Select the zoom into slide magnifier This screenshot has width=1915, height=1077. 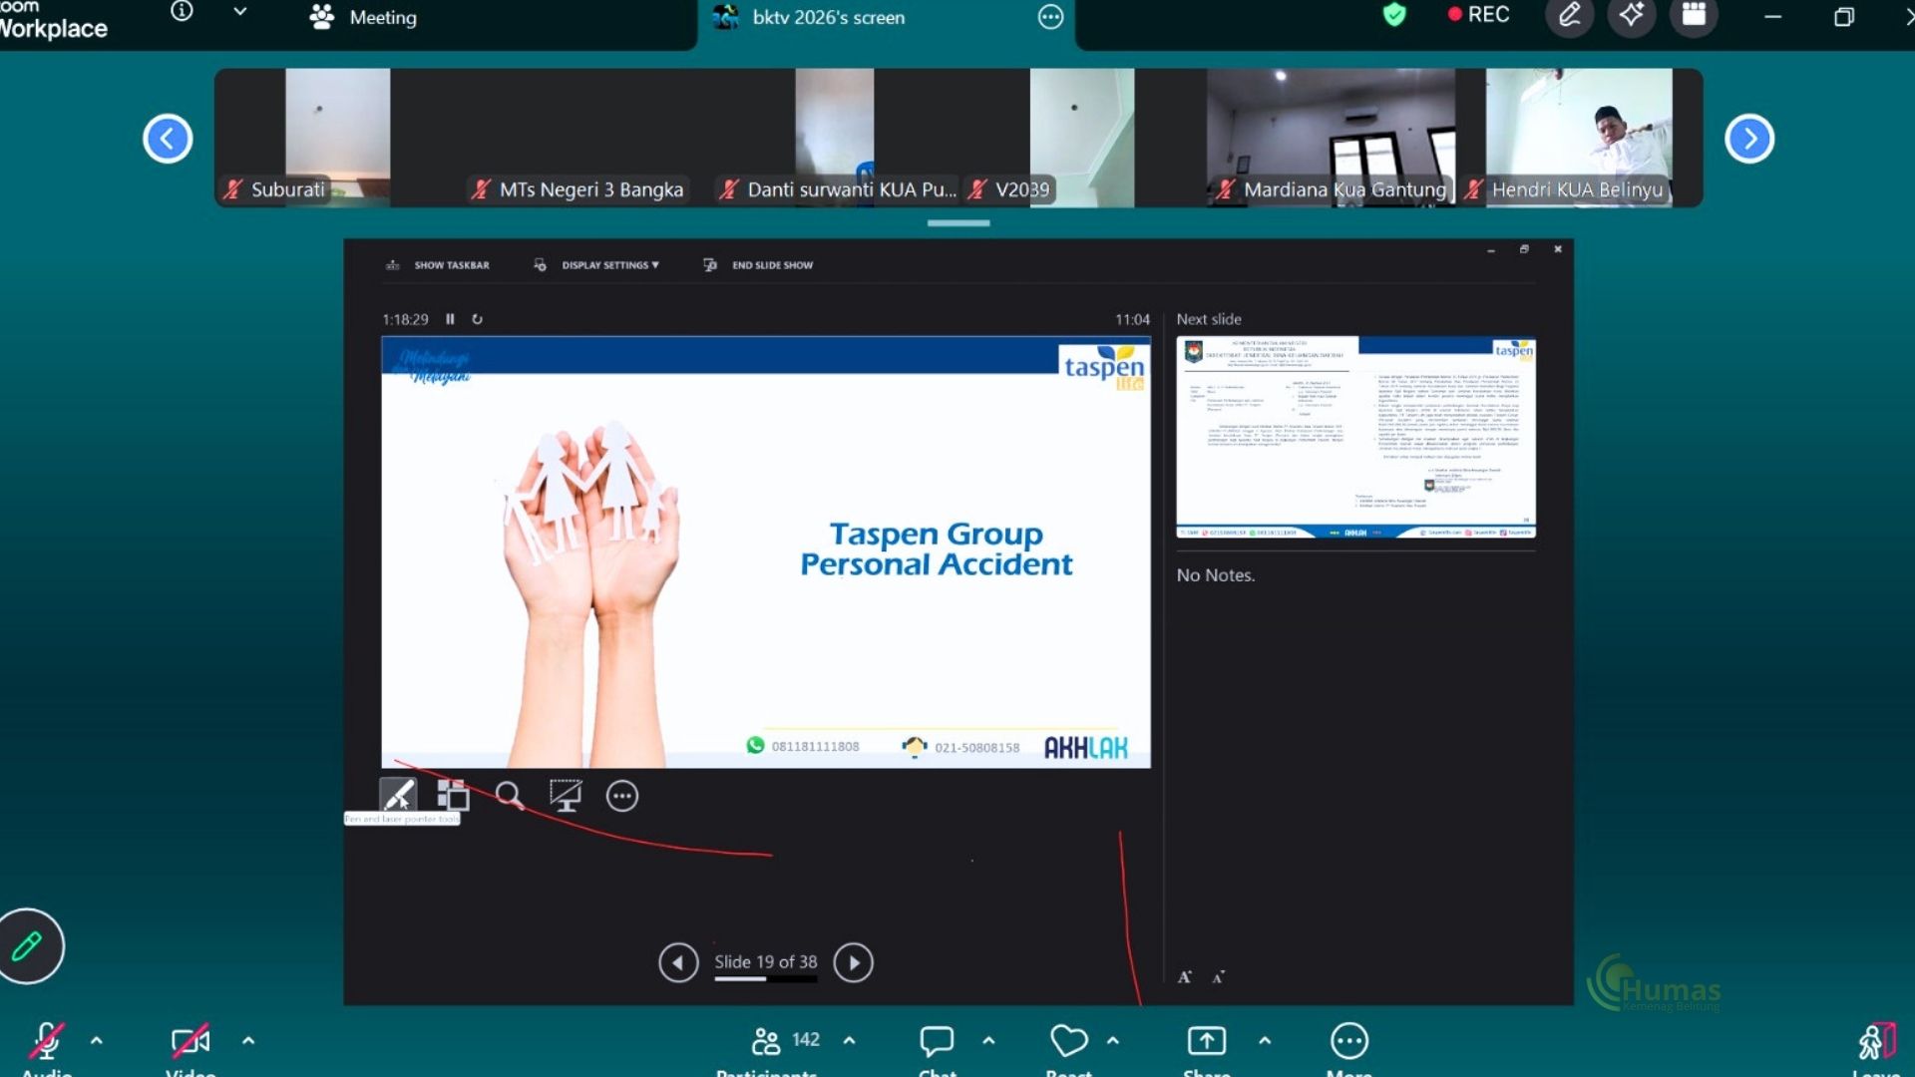[510, 796]
